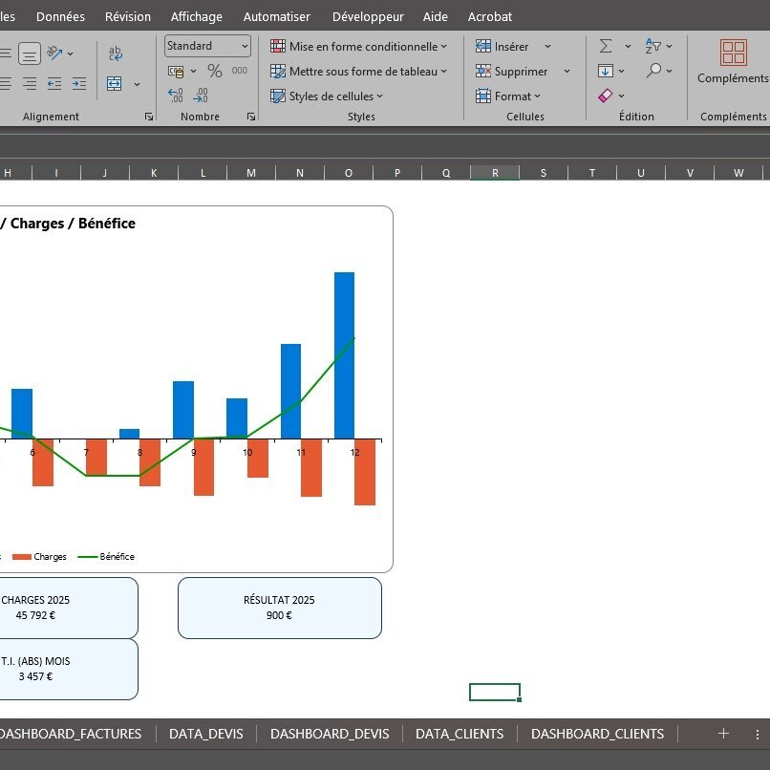Screen dimensions: 770x770
Task: Open the Révision ribbon tab
Action: (128, 16)
